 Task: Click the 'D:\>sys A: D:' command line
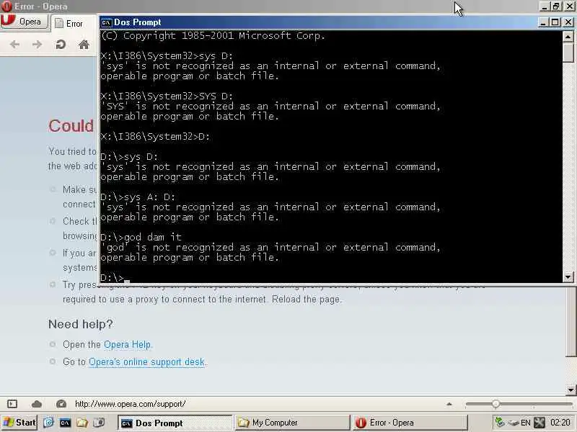[138, 197]
